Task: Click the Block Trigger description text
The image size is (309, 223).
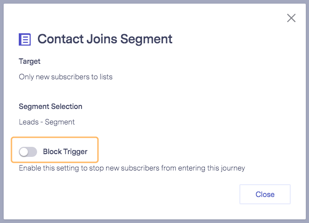Action: pos(132,168)
